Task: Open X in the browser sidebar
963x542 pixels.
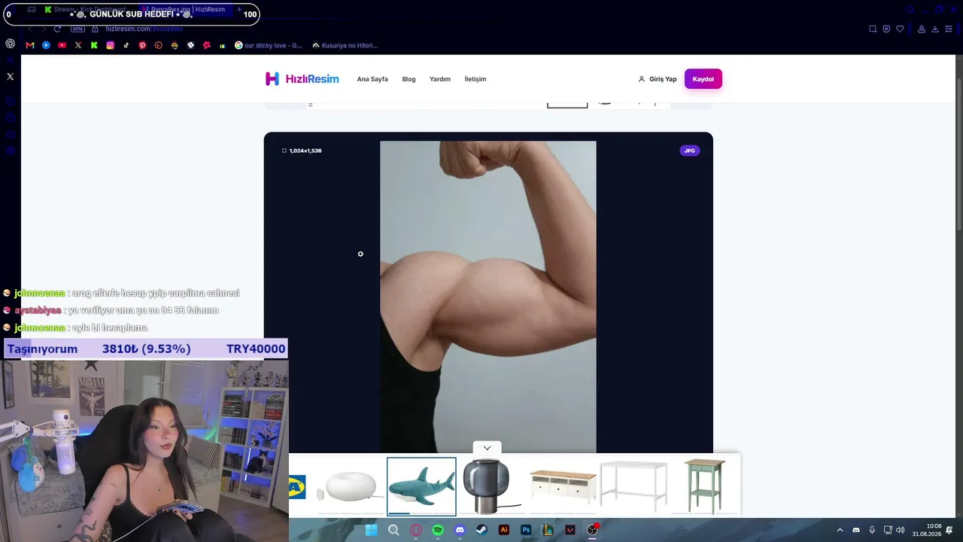Action: tap(10, 77)
